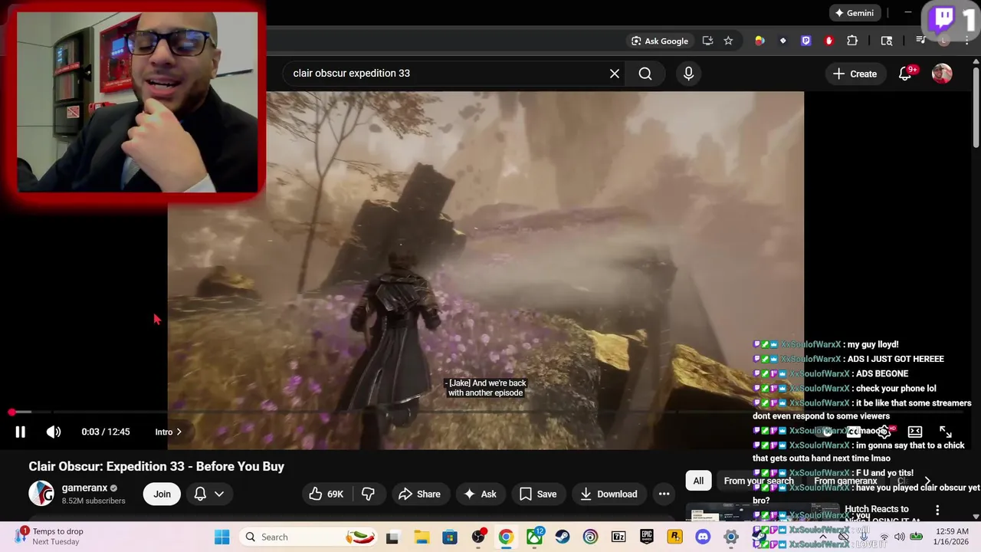
Task: Open Task View from the taskbar
Action: (x=392, y=537)
